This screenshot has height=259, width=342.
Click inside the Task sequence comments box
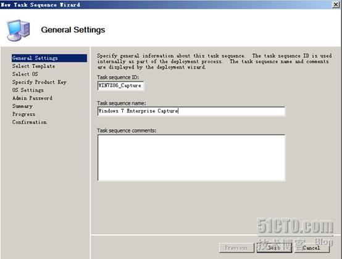191,158
